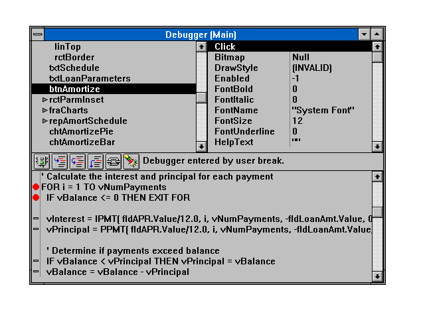Open the Debugger window system menu
This screenshot has width=425, height=318.
coord(38,34)
